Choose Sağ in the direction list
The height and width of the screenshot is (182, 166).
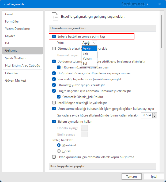tap(89, 53)
